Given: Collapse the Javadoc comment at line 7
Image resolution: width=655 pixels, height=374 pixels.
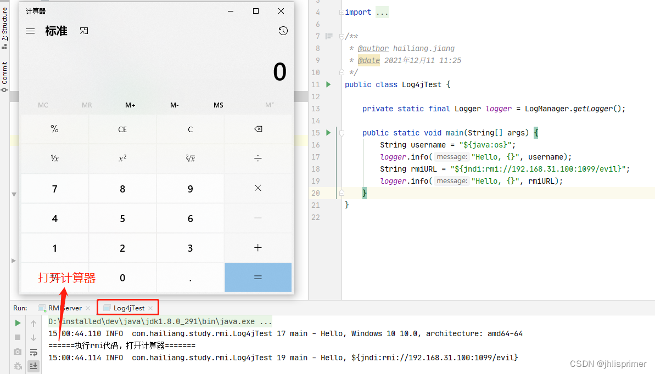Looking at the screenshot, I should coord(342,37).
